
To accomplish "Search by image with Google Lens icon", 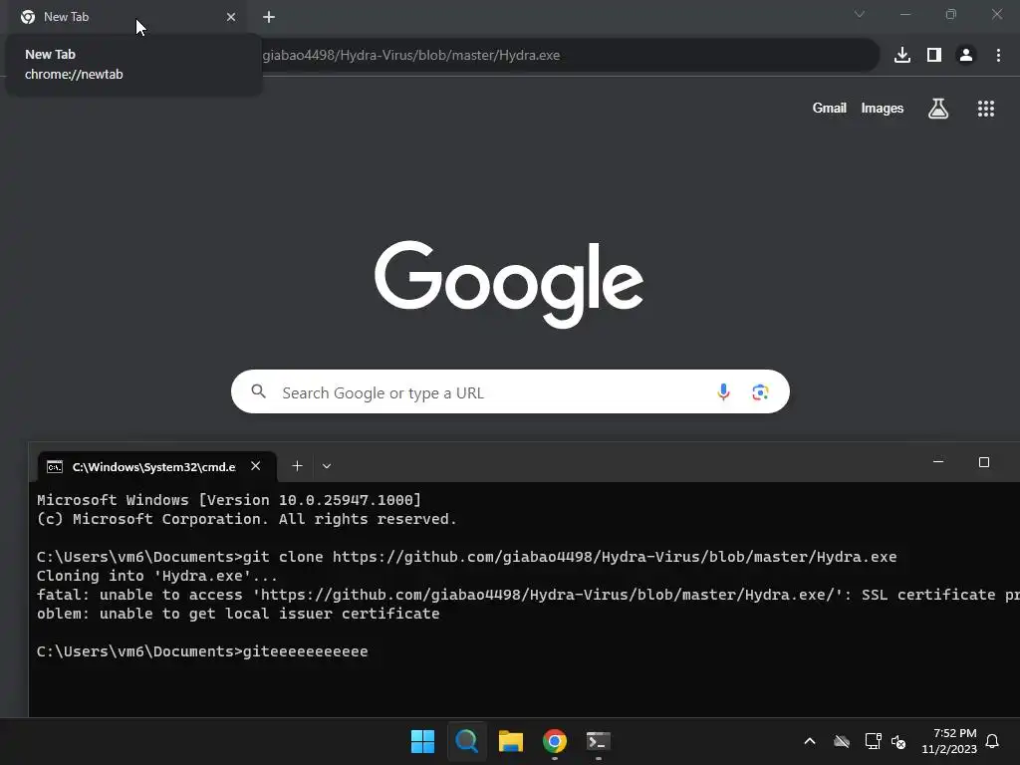I will [760, 392].
